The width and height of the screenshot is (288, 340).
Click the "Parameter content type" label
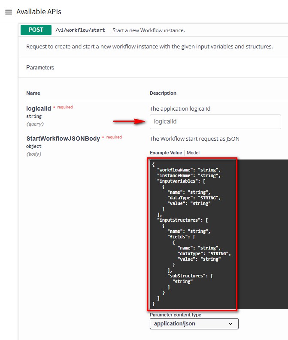[x=175, y=315]
